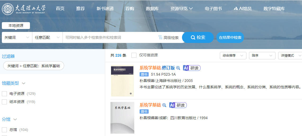This screenshot has height=136, width=302.
Task: Expand the 任意匹配 match type dropdown
Action: 47,37
